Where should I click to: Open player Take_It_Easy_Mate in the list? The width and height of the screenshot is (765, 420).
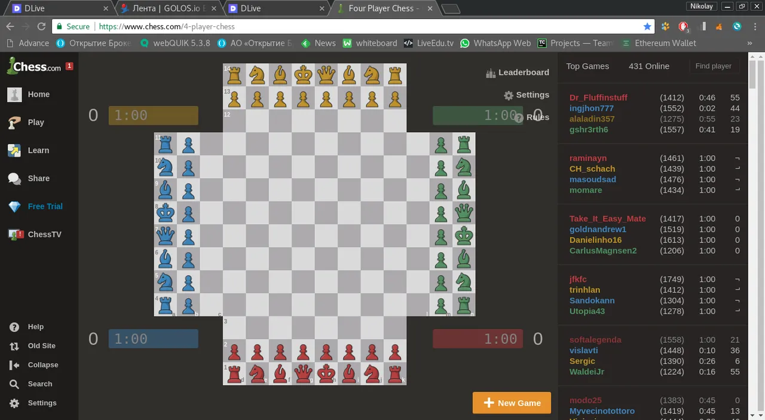[x=607, y=218]
